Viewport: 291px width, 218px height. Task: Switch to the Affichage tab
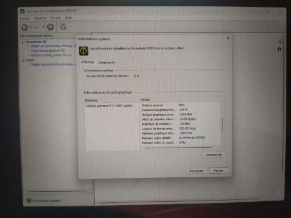[88, 62]
